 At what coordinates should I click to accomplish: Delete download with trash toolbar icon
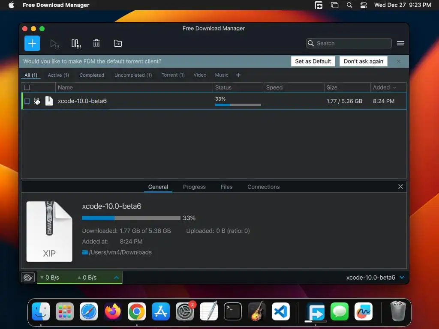tap(96, 43)
